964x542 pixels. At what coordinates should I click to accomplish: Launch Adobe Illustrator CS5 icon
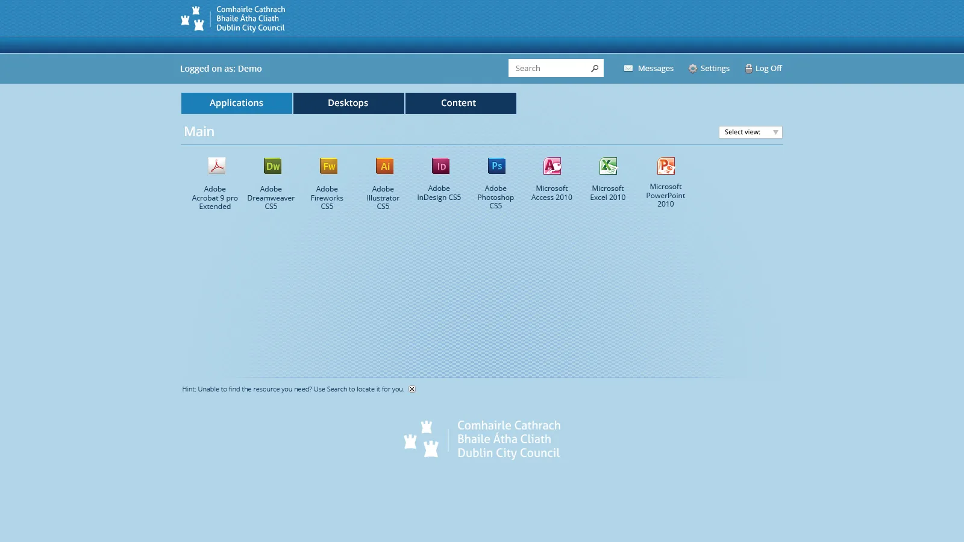pyautogui.click(x=385, y=166)
